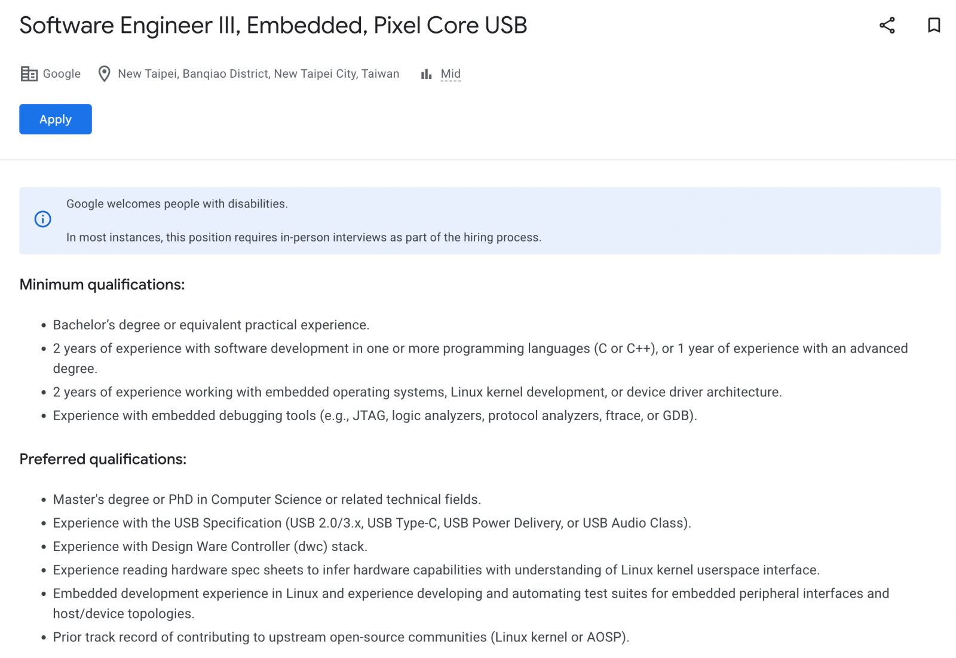
Task: Click the experience level bar-chart icon
Action: tap(426, 74)
